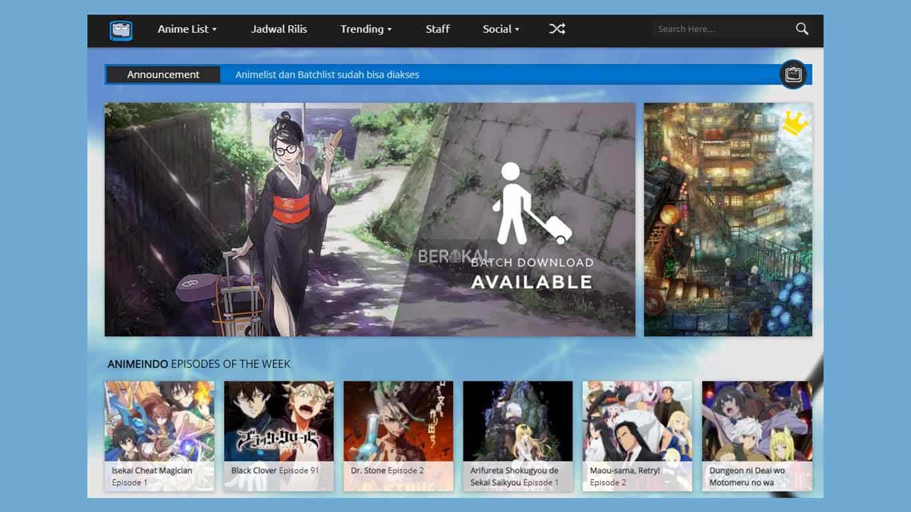
Task: Open Dungeon ni Deai wo Motomeru card
Action: click(757, 436)
